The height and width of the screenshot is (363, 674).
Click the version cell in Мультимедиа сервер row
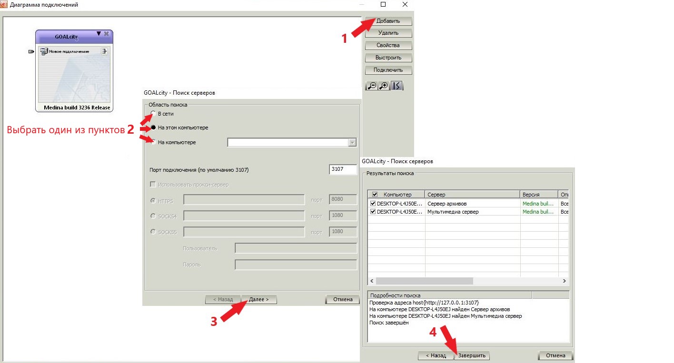539,212
